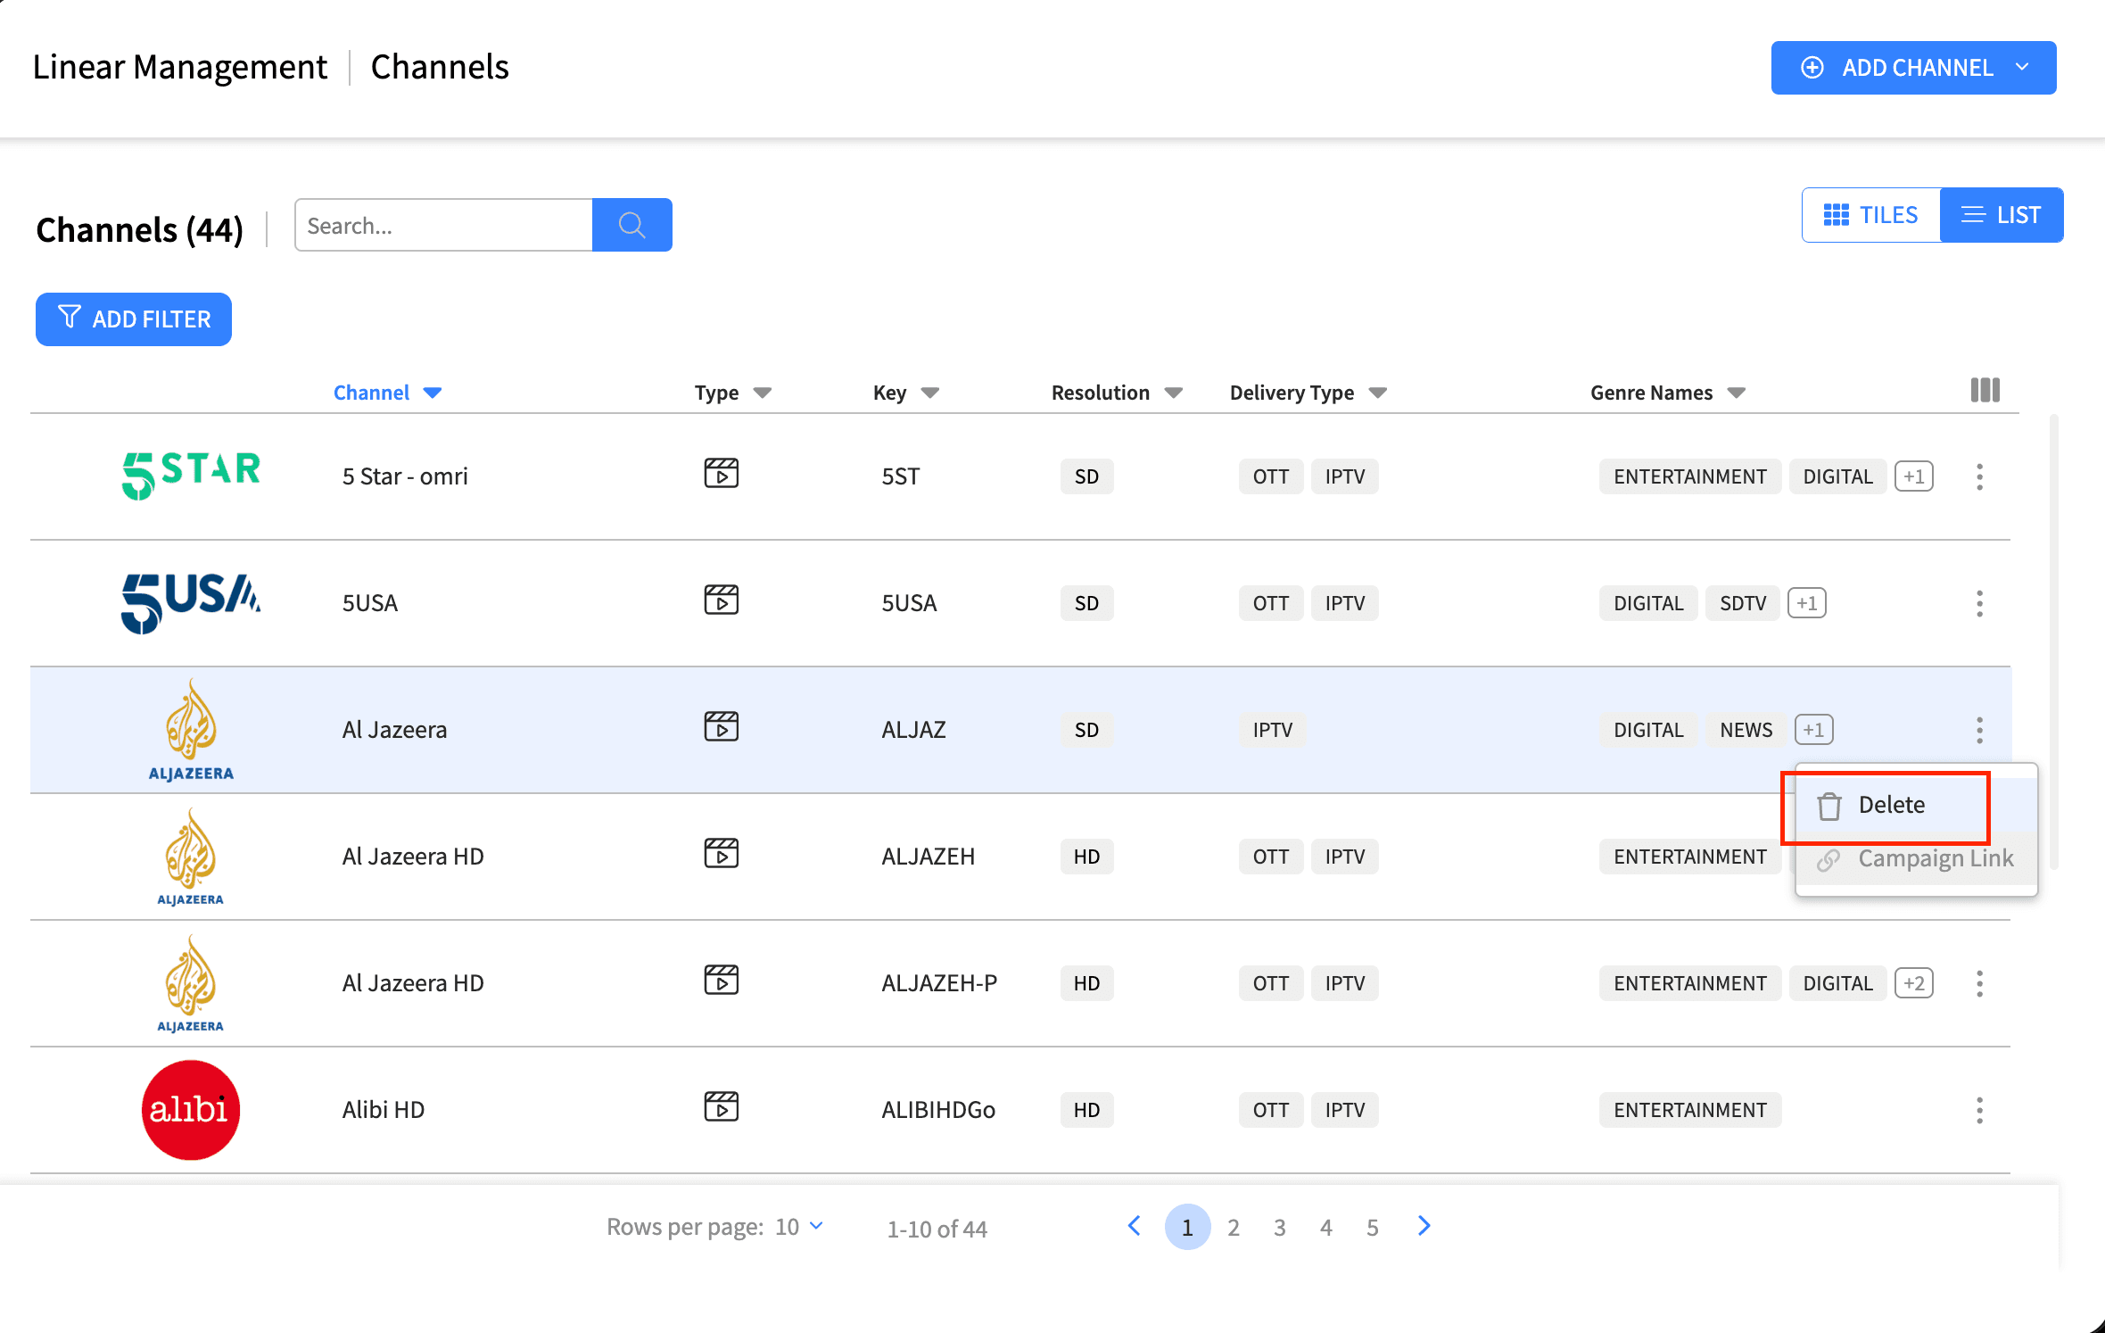Sort by Type column
Image resolution: width=2105 pixels, height=1333 pixels.
pos(732,393)
